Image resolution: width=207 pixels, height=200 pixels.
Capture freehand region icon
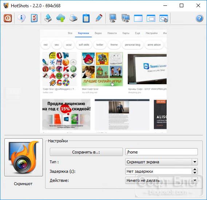[164, 18]
